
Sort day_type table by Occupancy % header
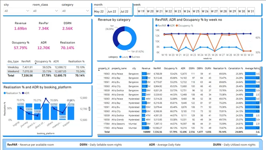coord(43,61)
